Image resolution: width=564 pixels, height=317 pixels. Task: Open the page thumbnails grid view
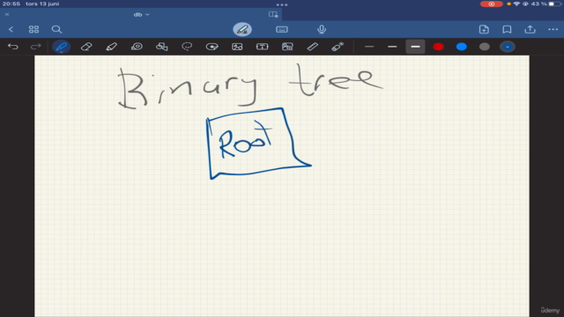[33, 29]
